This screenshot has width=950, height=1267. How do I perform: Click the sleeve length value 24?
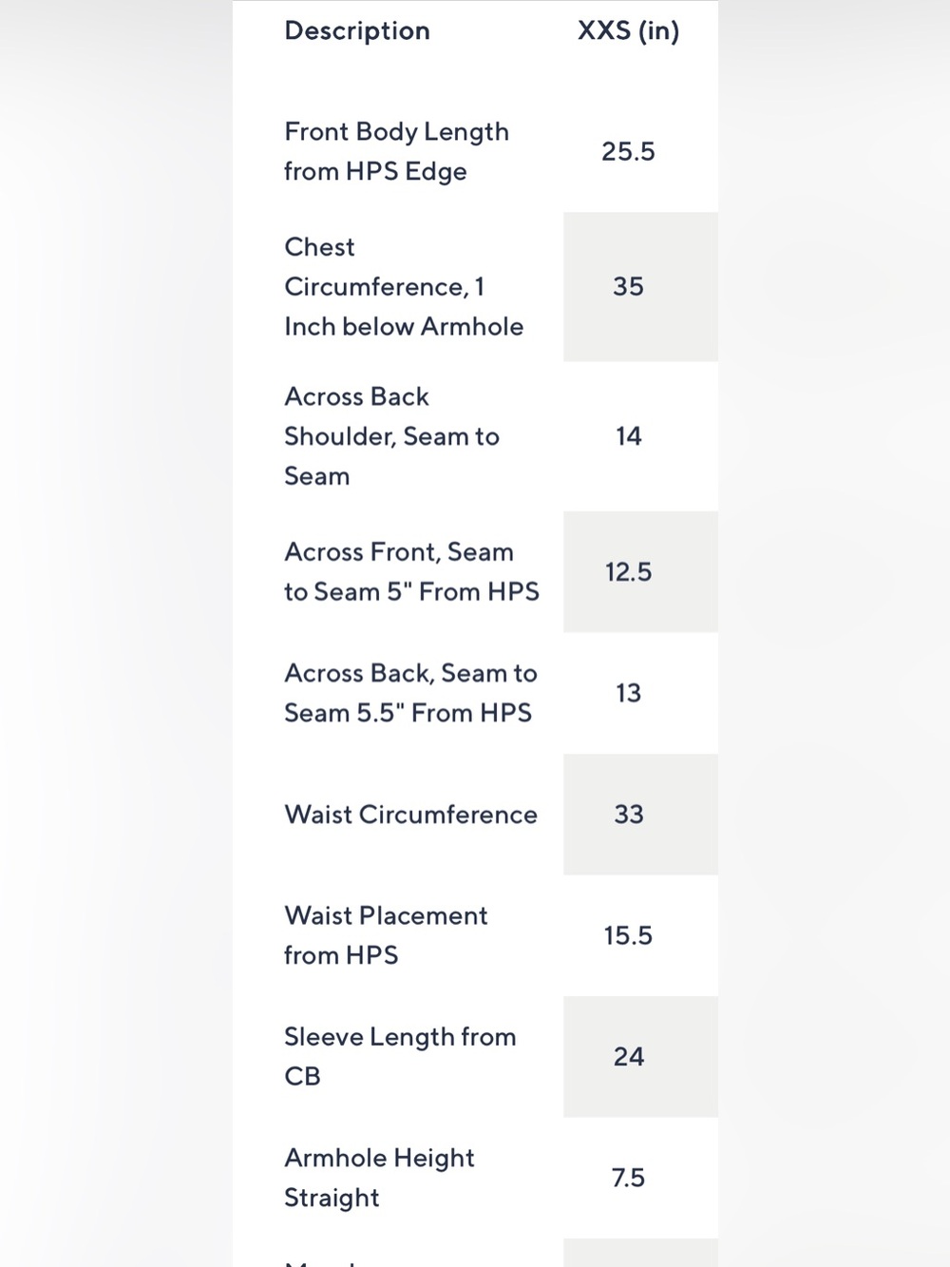click(x=628, y=1056)
